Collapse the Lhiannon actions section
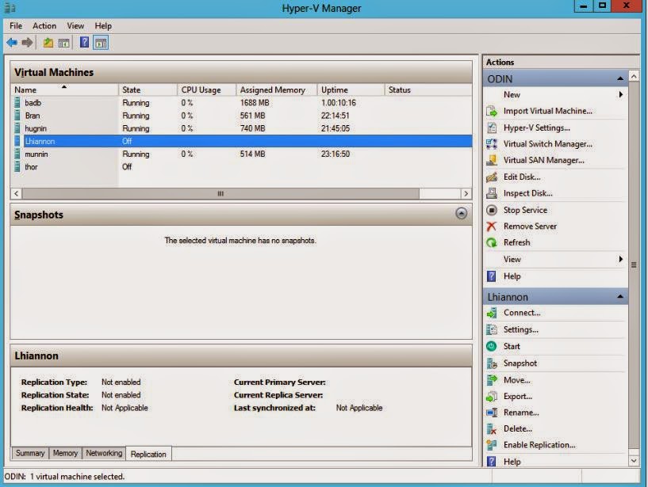 (620, 296)
